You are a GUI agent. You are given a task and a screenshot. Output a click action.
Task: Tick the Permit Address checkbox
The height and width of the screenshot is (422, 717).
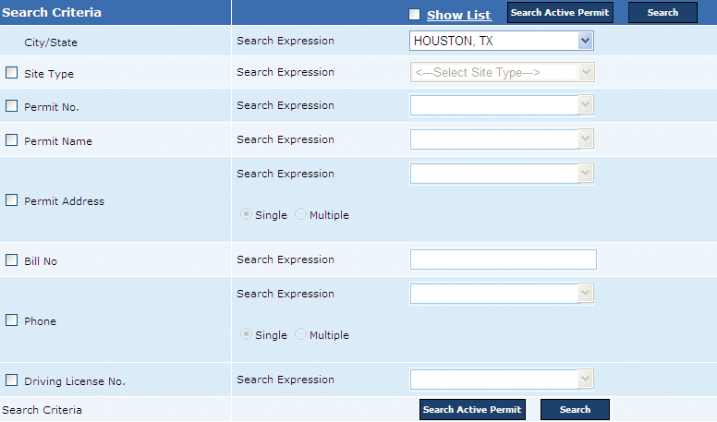12,200
